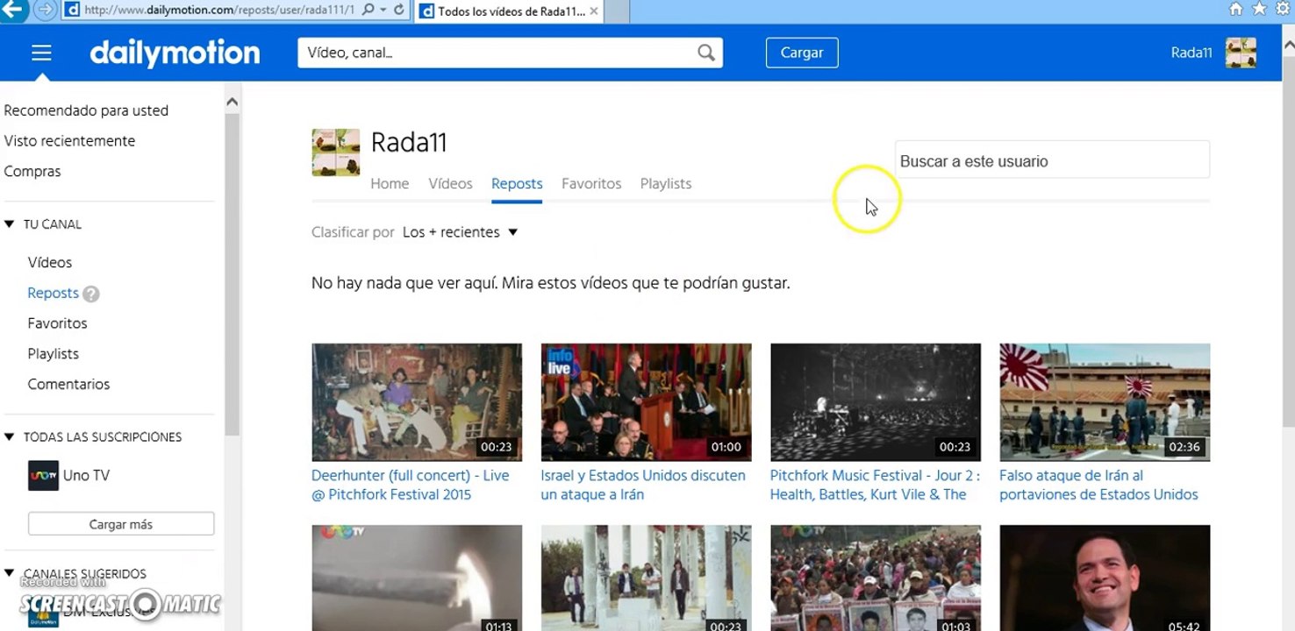Switch to the Vídeos profile tab
This screenshot has height=631, width=1295.
[x=450, y=184]
